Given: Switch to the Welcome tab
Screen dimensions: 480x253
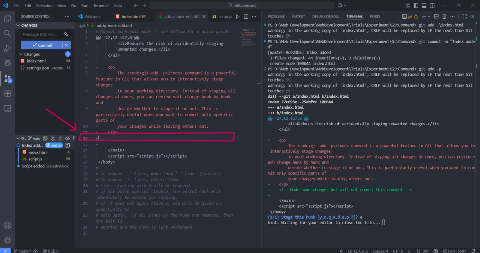Looking at the screenshot, I should (x=92, y=17).
